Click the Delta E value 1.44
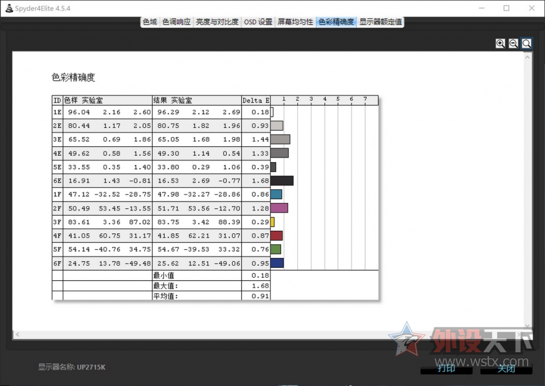Screen dimensions: 545x386 coord(260,139)
